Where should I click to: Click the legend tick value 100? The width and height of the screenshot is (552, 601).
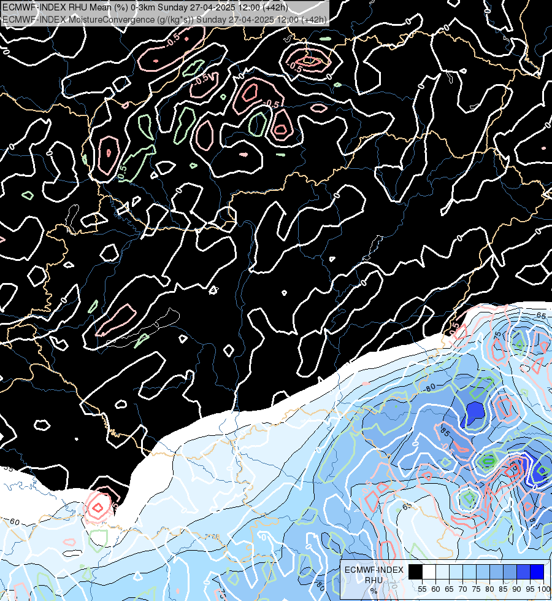(543, 589)
